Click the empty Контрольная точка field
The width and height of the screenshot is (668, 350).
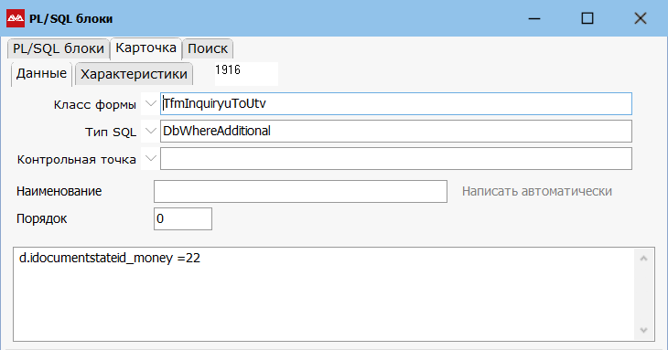coord(396,159)
